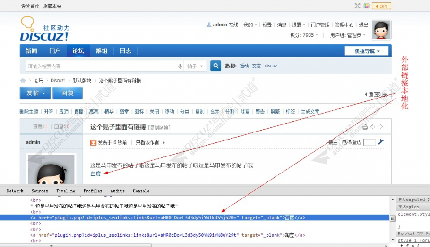Image resolution: width=430 pixels, height=247 pixels.
Task: Click the 百度 link in the post
Action: pyautogui.click(x=95, y=173)
